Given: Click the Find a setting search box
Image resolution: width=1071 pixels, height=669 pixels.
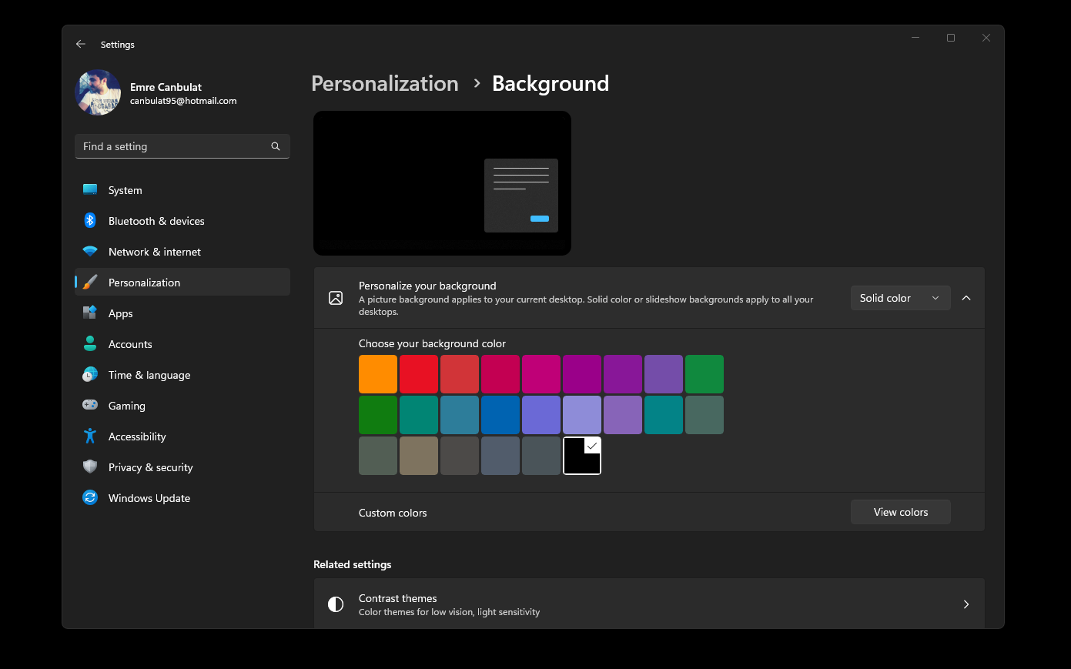Looking at the screenshot, I should click(x=173, y=146).
